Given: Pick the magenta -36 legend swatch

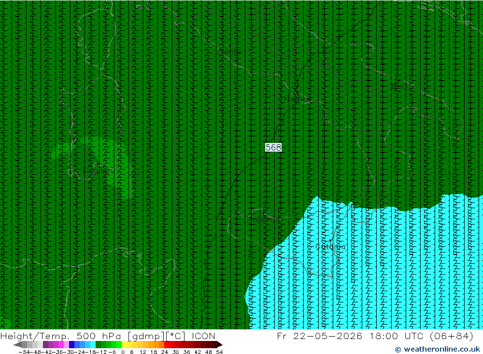Looking at the screenshot, I should click(61, 344).
